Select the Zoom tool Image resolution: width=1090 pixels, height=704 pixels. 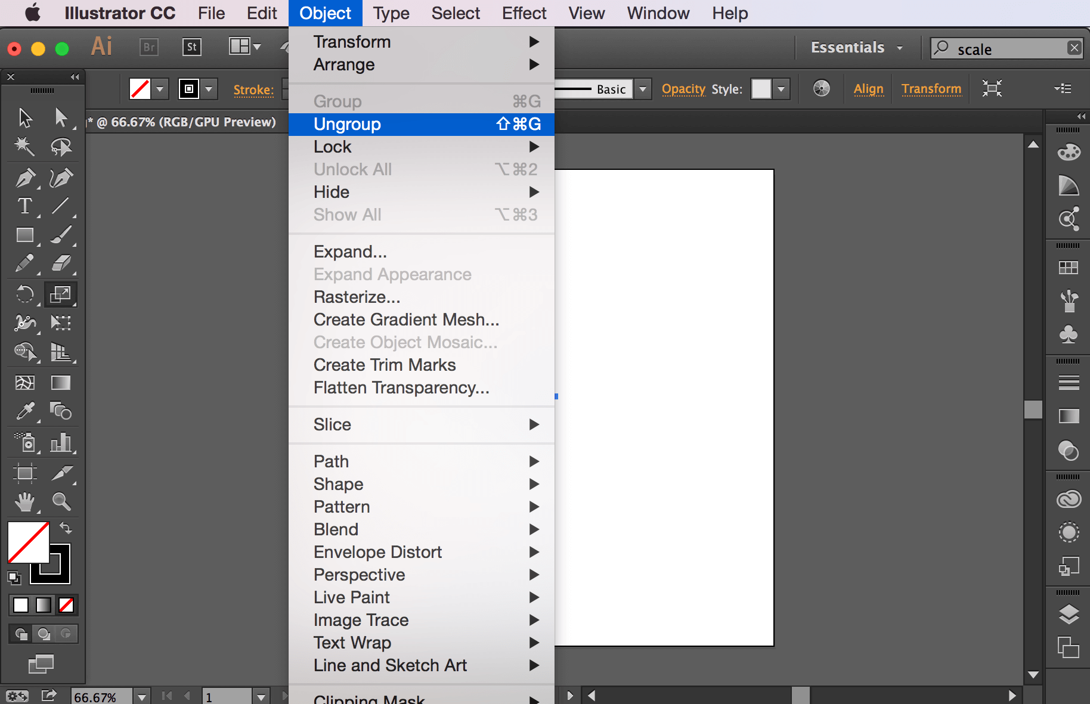point(61,501)
